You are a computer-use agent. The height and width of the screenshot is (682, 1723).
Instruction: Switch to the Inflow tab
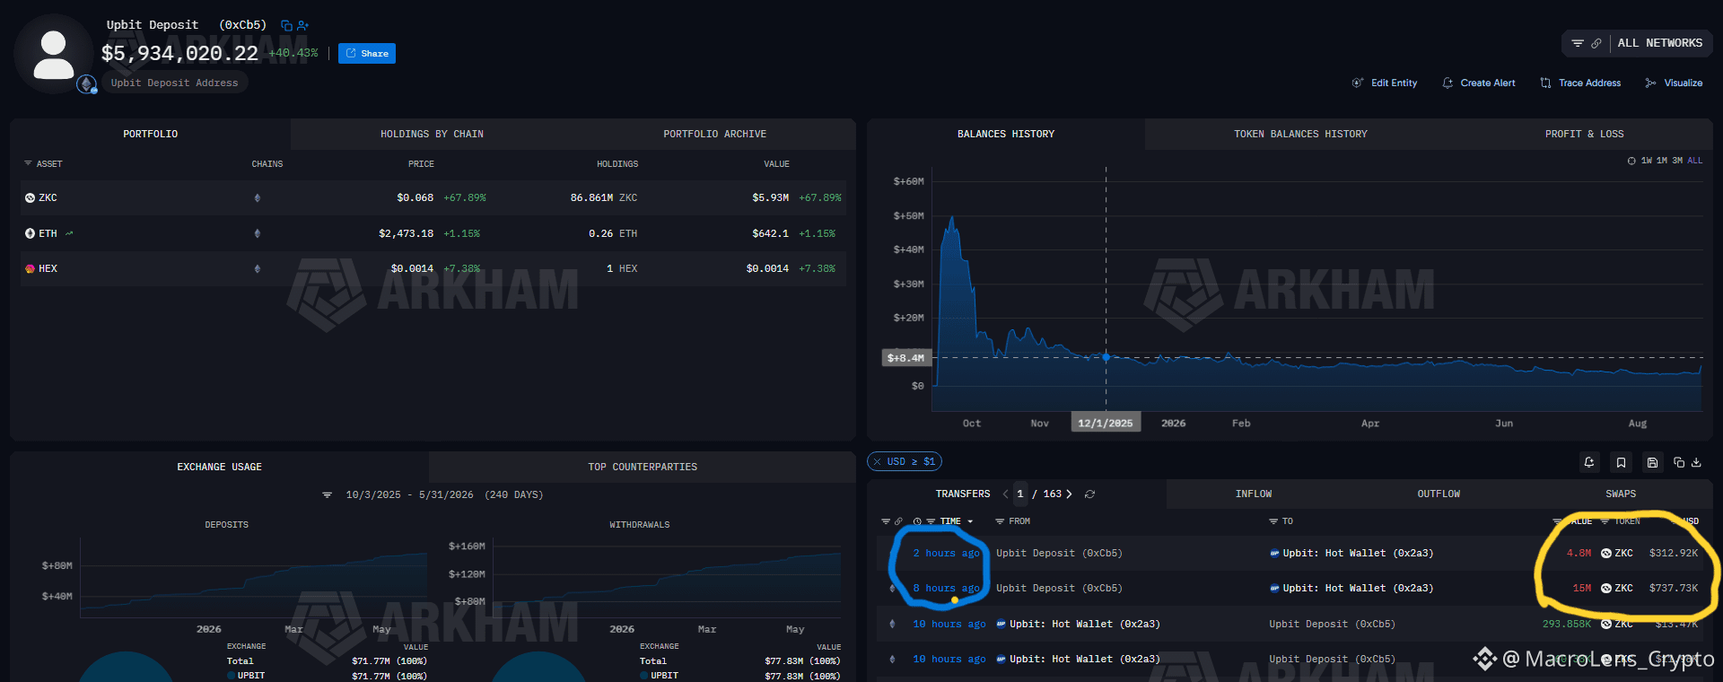(x=1254, y=494)
